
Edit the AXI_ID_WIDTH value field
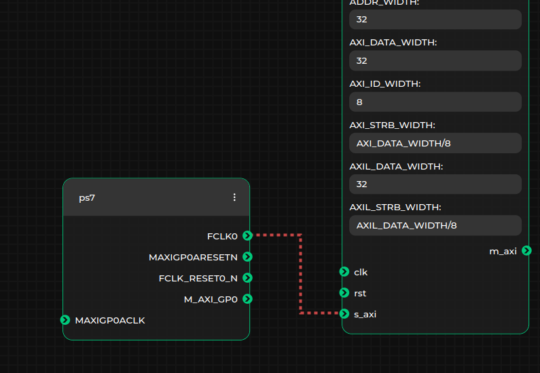click(435, 102)
